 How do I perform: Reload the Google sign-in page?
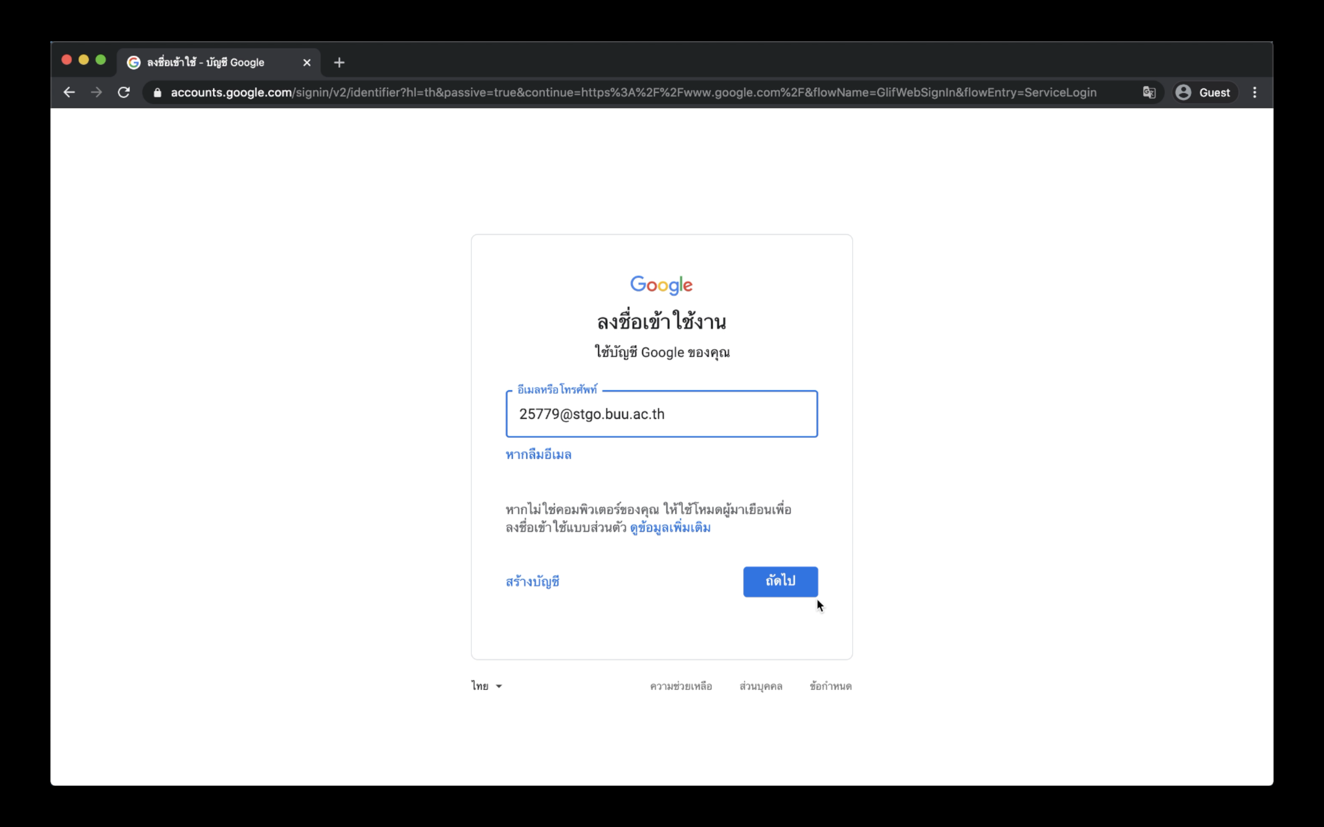tap(124, 92)
